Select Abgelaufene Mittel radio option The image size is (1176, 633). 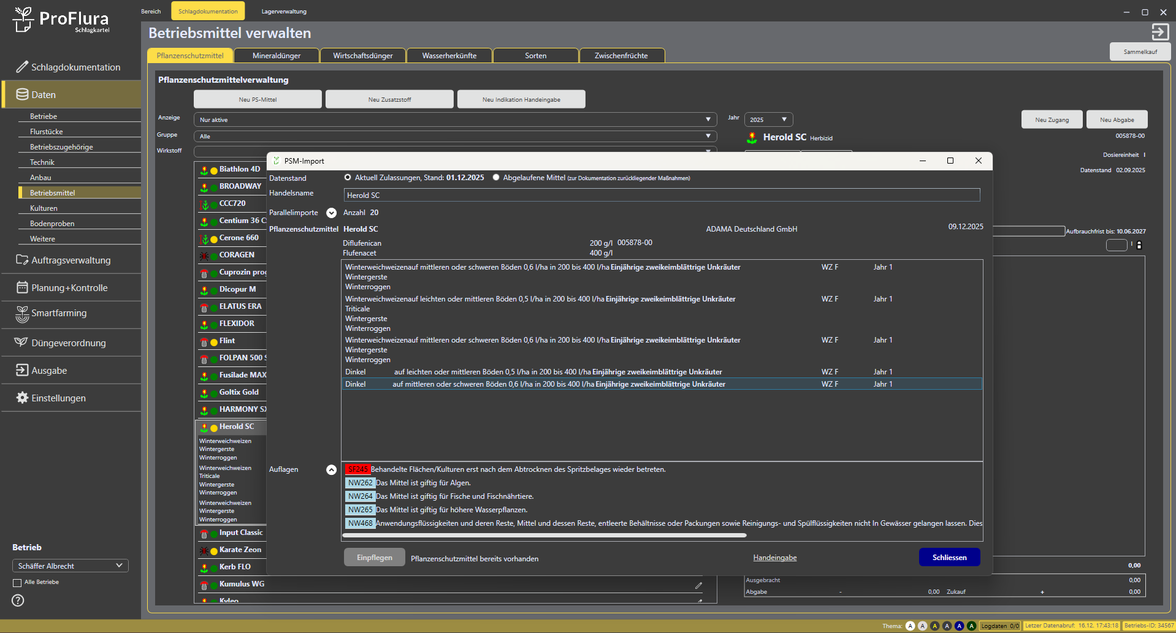[496, 178]
